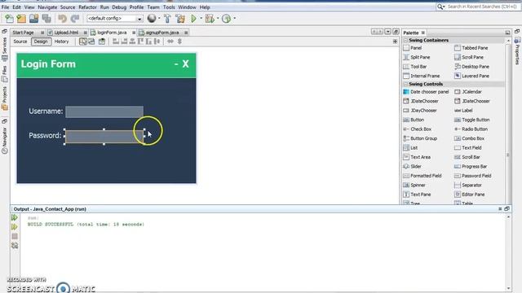Select the Check Box palette item
The image size is (522, 293).
(x=417, y=129)
